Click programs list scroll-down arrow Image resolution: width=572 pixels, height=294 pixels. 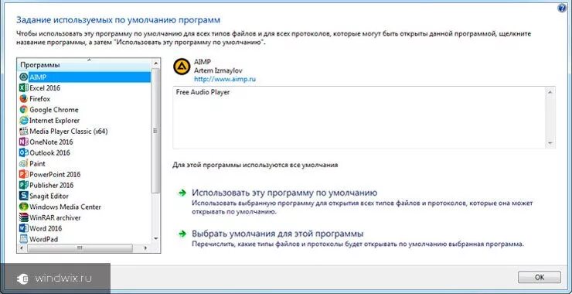coord(156,238)
